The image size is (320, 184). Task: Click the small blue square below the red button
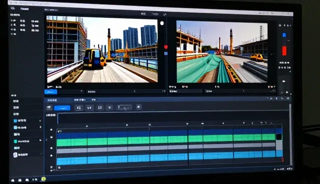coord(166,53)
